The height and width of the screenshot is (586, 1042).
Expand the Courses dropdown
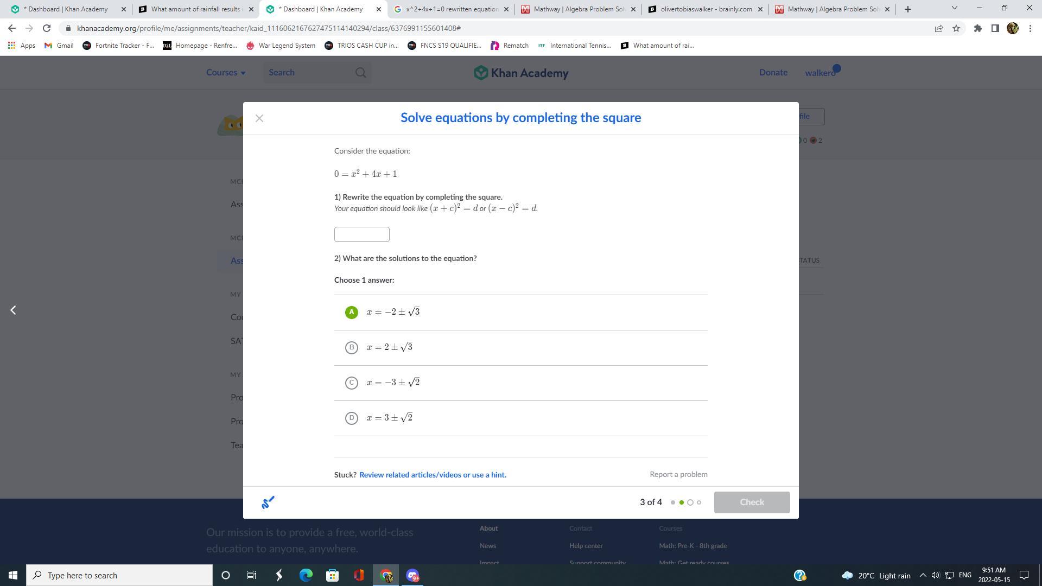(x=226, y=73)
